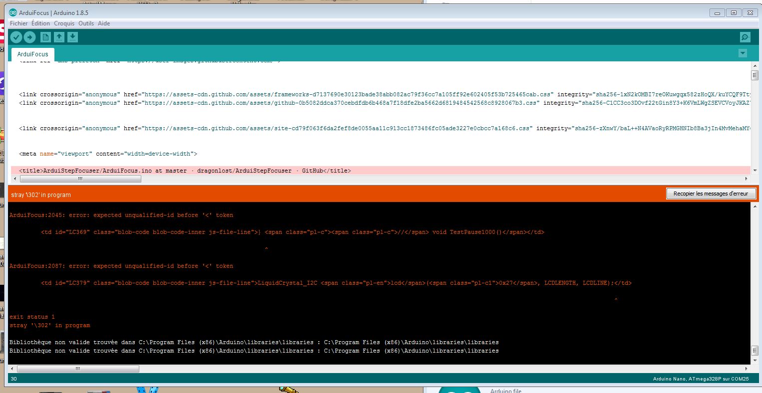The height and width of the screenshot is (393, 762).
Task: Click the Upload arrow toolbar button
Action: pyautogui.click(x=29, y=37)
